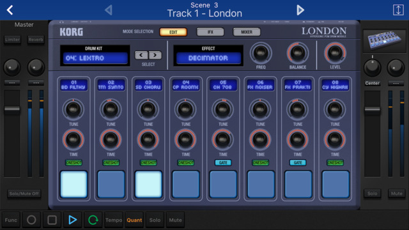Go to previous track arrow
Viewport: 409px width, 230px height.
(x=109, y=10)
